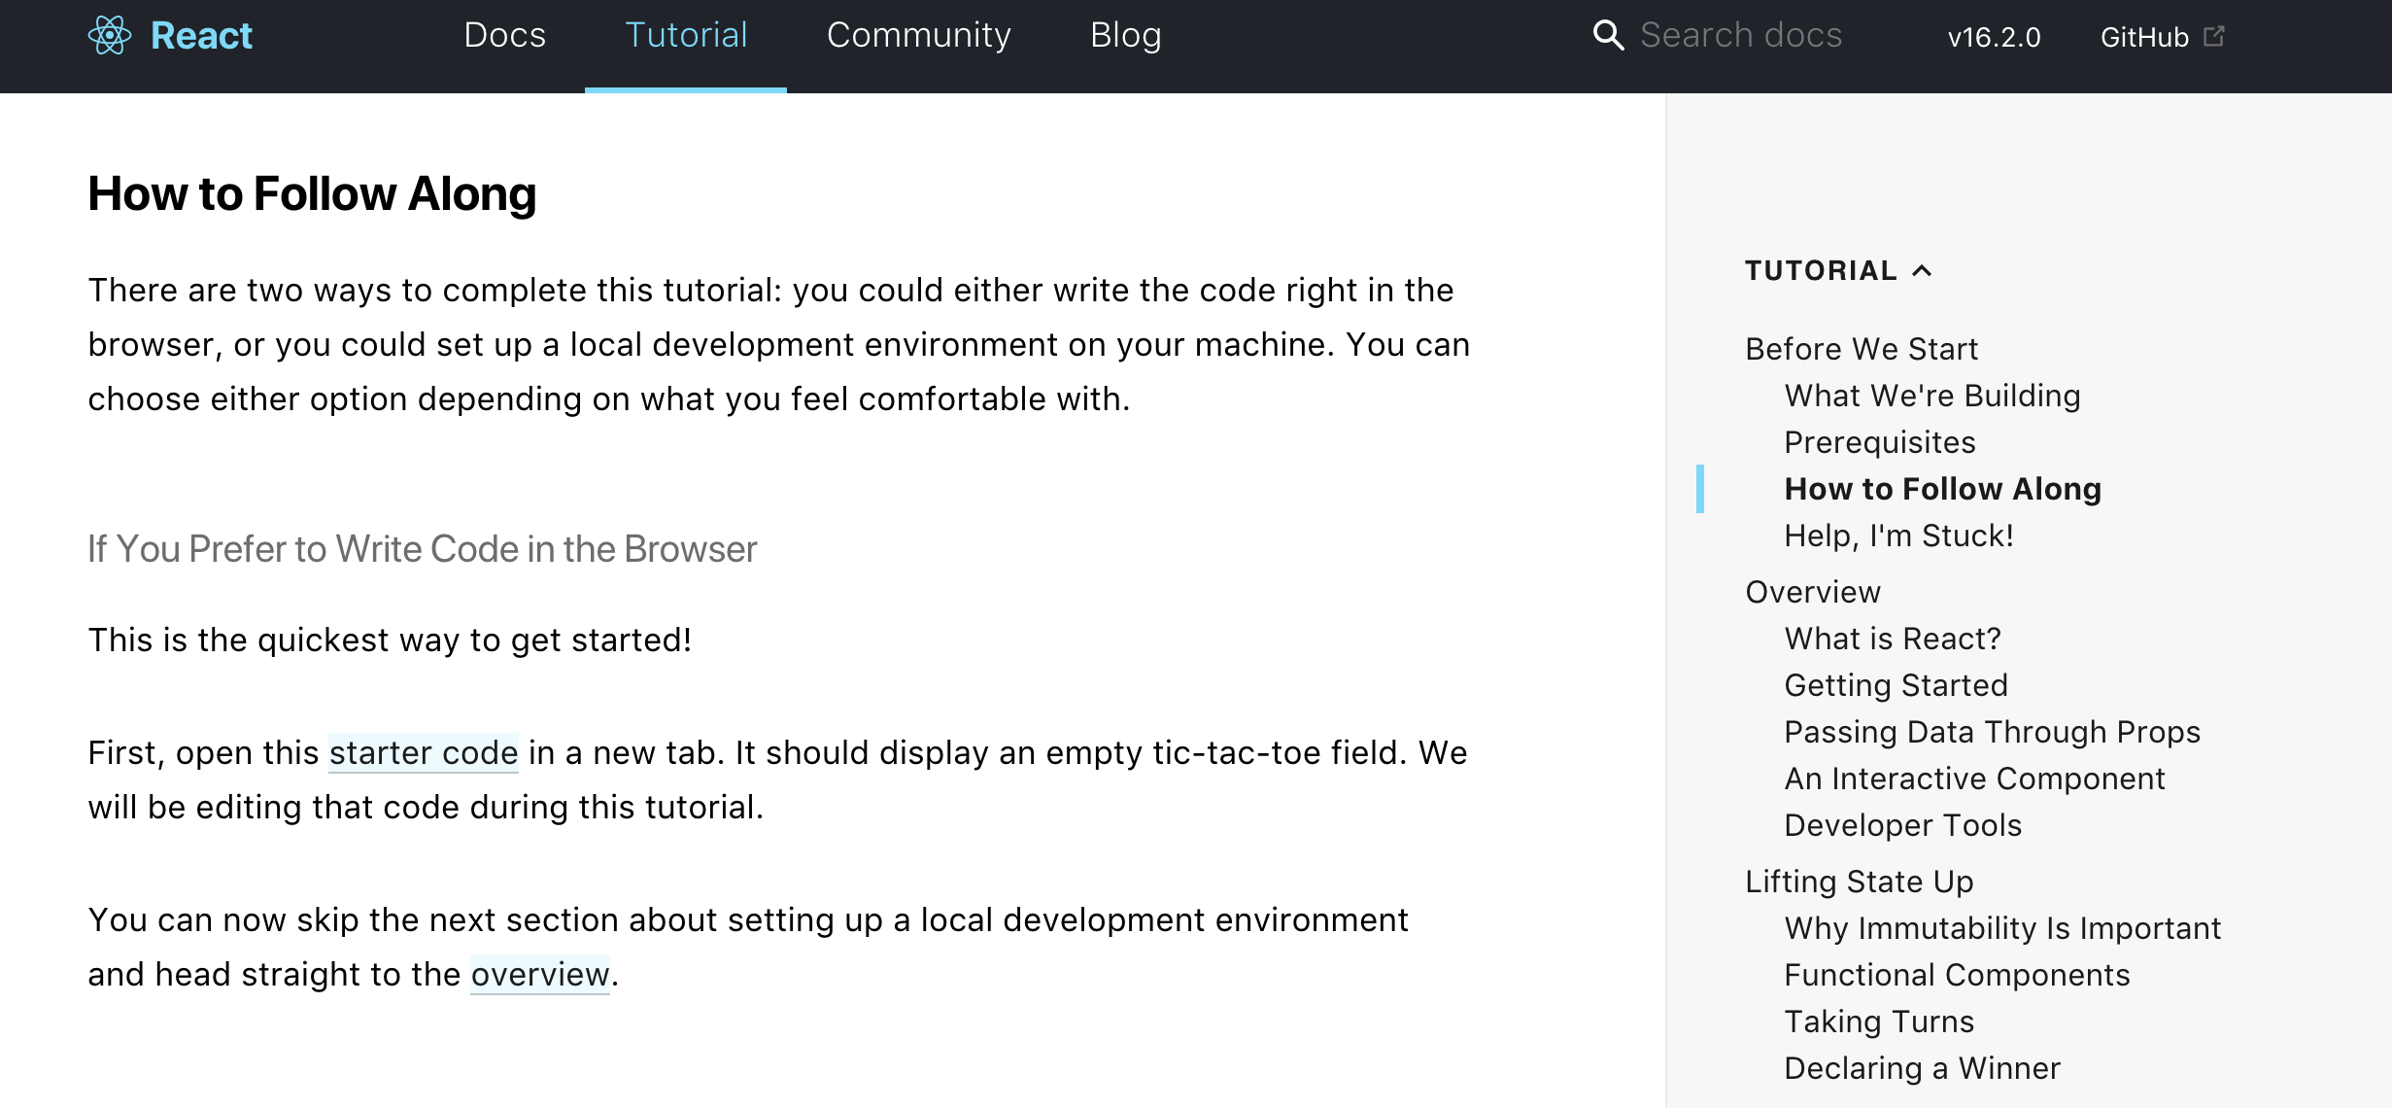Select the Tutorial tab

pyautogui.click(x=686, y=36)
